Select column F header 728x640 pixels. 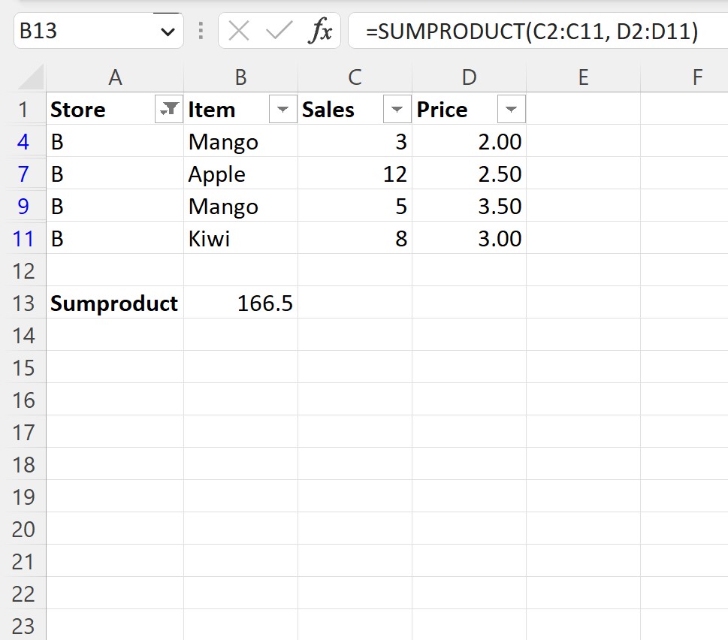click(684, 77)
